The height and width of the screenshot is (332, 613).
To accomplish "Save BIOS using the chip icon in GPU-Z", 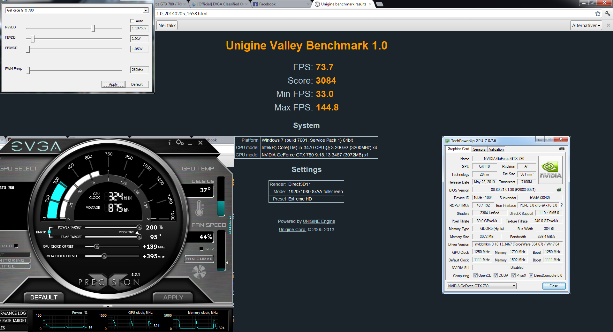I will pyautogui.click(x=559, y=190).
